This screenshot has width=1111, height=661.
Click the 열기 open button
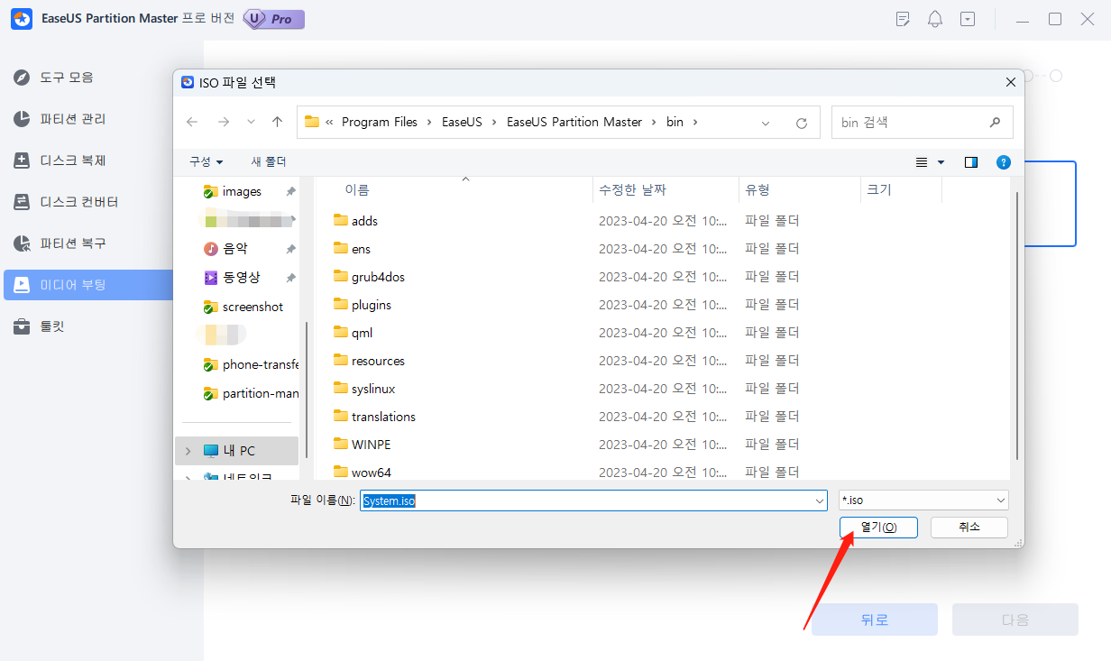tap(877, 527)
